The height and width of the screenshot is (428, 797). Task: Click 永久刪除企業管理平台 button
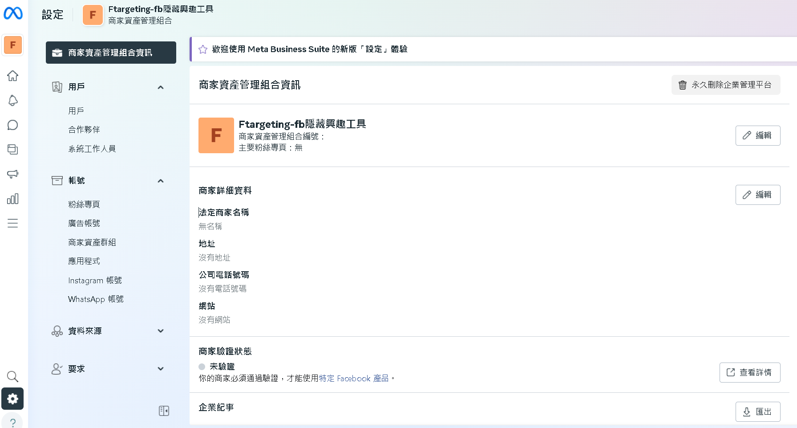coord(726,85)
